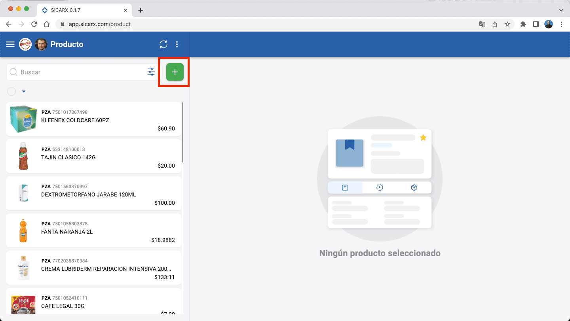
Task: Open the navigation drawer menu
Action: pos(10,44)
